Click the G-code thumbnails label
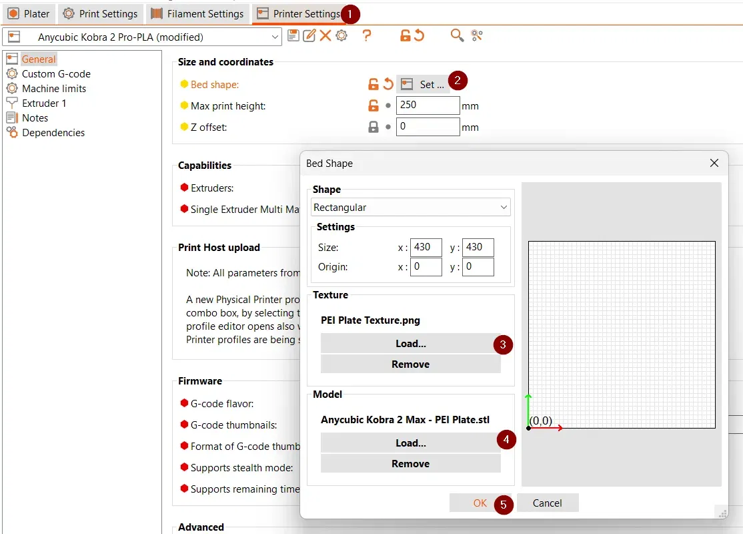Screen dimensions: 743x534 (233, 425)
